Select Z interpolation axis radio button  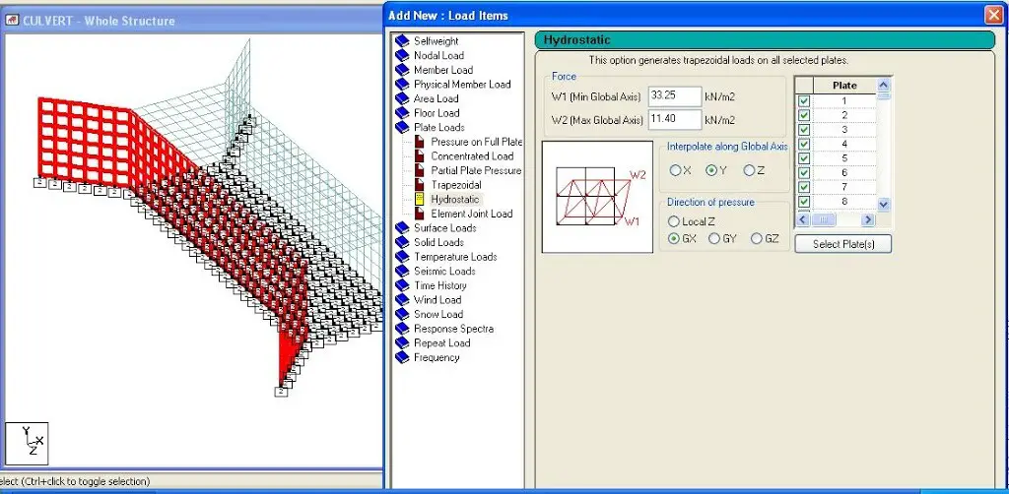[x=749, y=170]
